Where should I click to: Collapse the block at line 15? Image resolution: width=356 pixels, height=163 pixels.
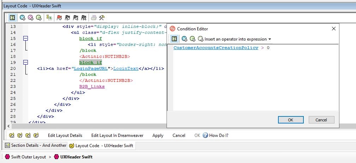(26, 38)
